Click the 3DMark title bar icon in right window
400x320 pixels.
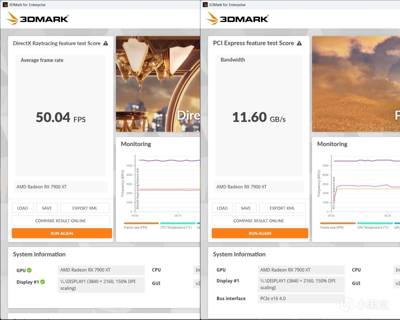tap(205, 5)
